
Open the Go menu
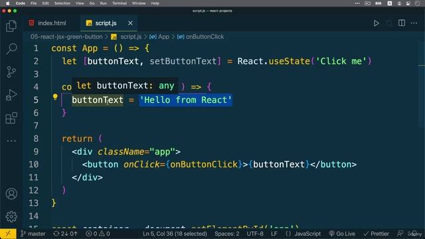92,3
